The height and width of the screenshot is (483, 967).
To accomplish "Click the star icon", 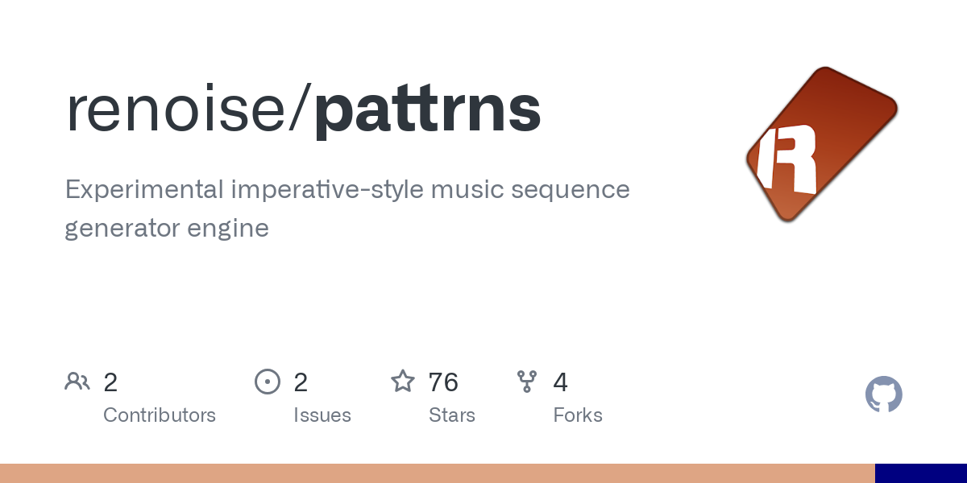I will [x=403, y=381].
